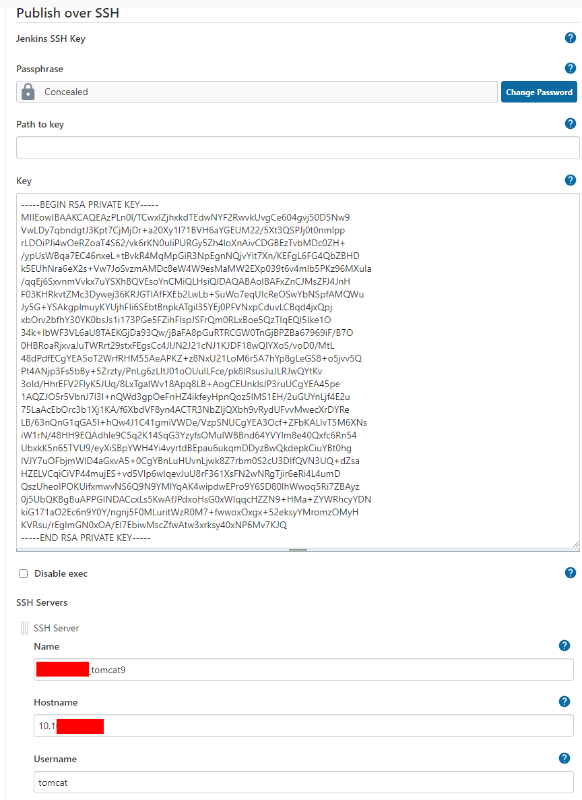View help for Hostname field

click(564, 702)
